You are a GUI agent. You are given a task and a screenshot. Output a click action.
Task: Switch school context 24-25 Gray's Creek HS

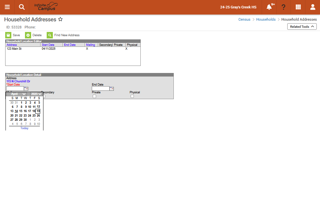[238, 7]
